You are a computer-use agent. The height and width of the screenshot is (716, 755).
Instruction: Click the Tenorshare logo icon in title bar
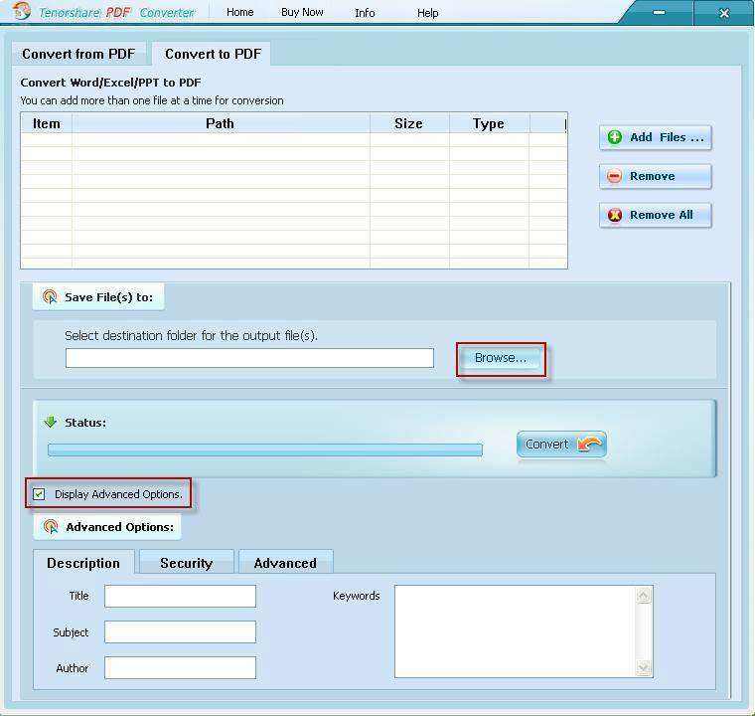tap(22, 11)
